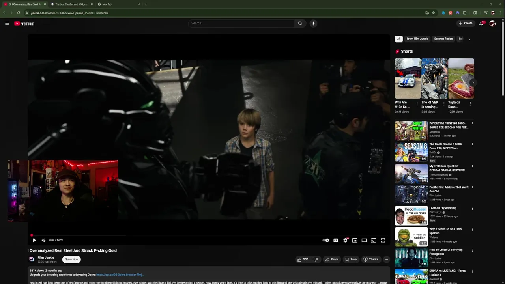Open the player settings gear
This screenshot has height=284, width=505.
(x=345, y=240)
